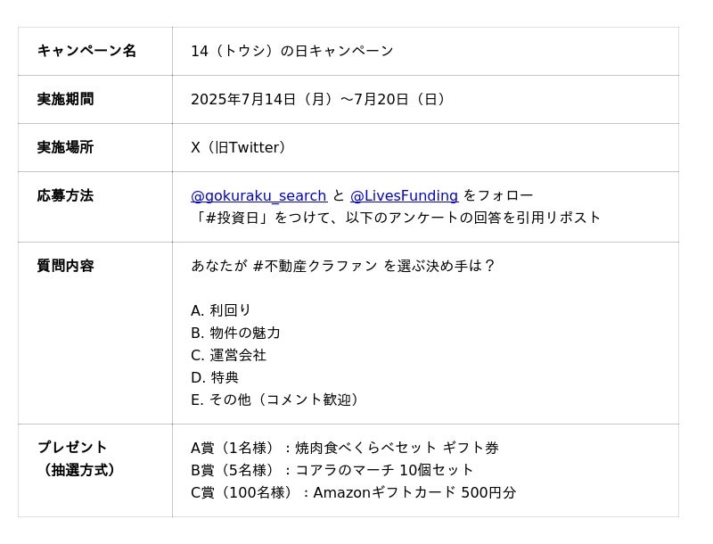The height and width of the screenshot is (544, 713).
Task: Open the @gokuraku_search profile link
Action: [x=258, y=196]
